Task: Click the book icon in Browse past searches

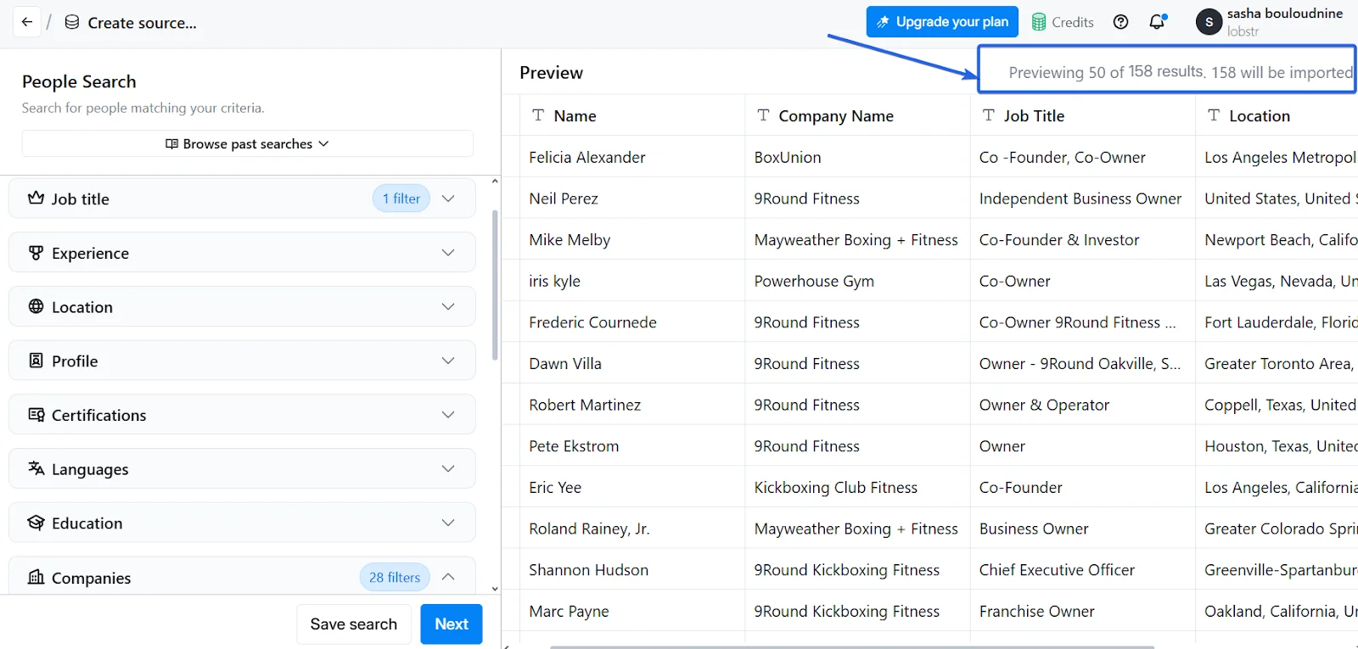Action: point(171,144)
